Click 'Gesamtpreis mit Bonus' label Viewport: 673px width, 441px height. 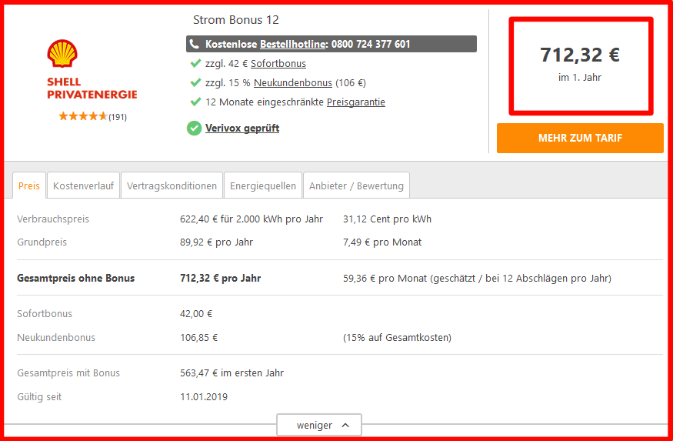pyautogui.click(x=68, y=373)
